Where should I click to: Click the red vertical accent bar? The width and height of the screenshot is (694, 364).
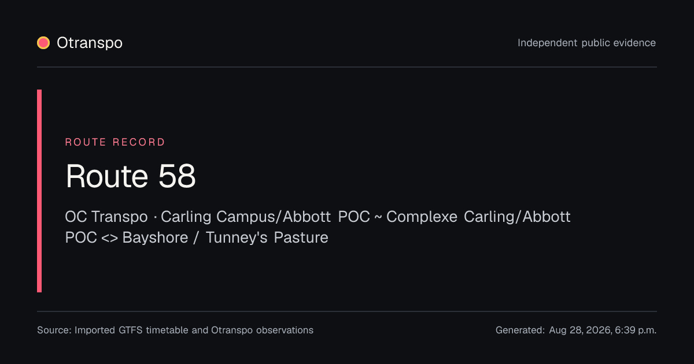pos(39,191)
